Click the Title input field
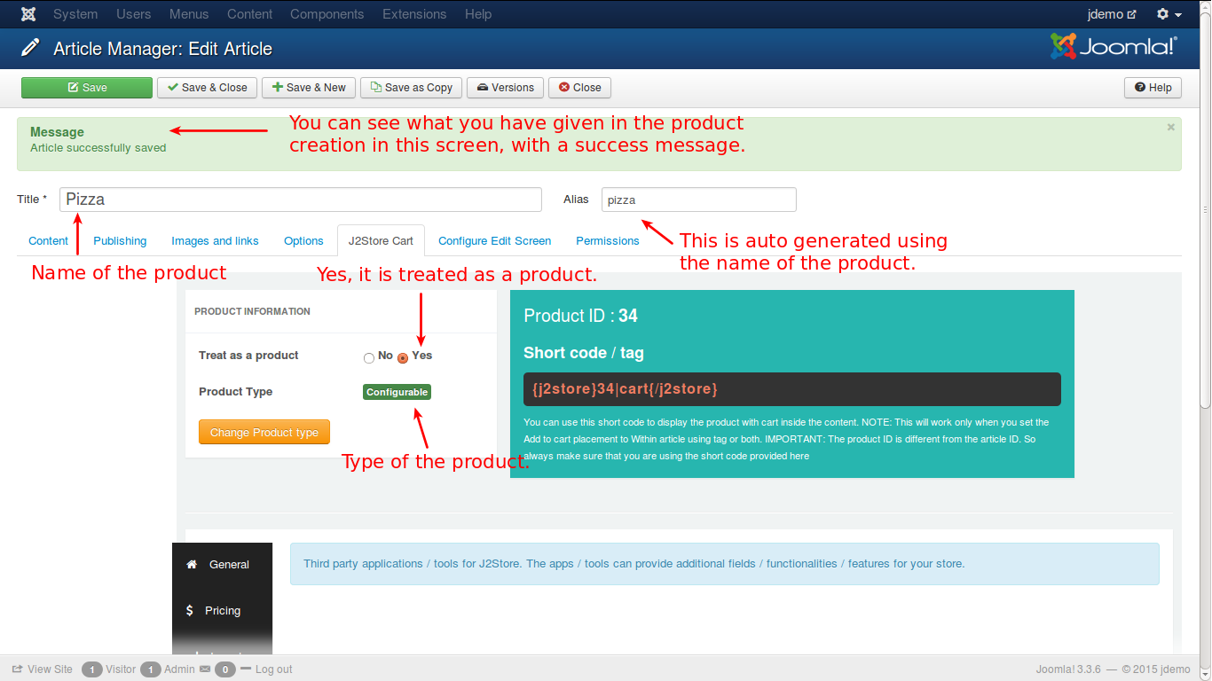The height and width of the screenshot is (681, 1212). [x=300, y=200]
